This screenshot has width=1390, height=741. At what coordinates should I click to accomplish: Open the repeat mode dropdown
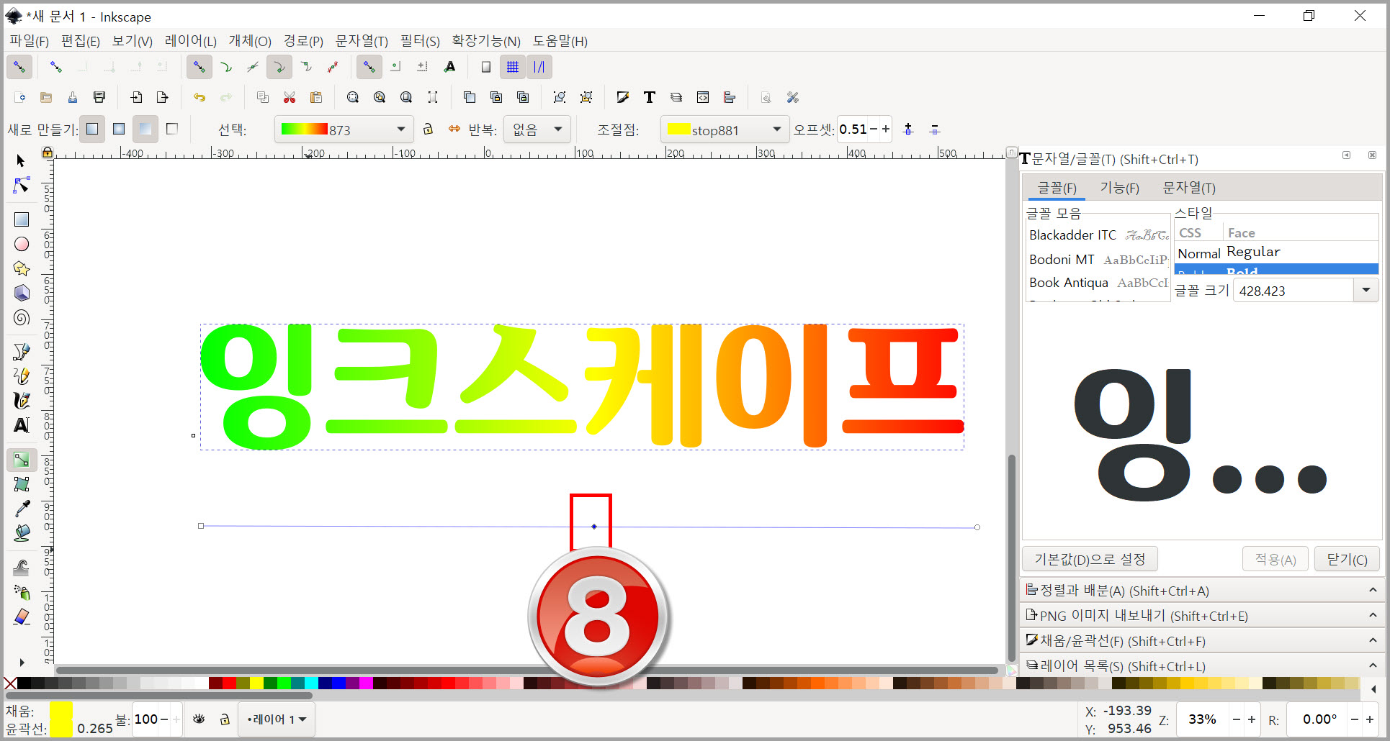pos(537,129)
